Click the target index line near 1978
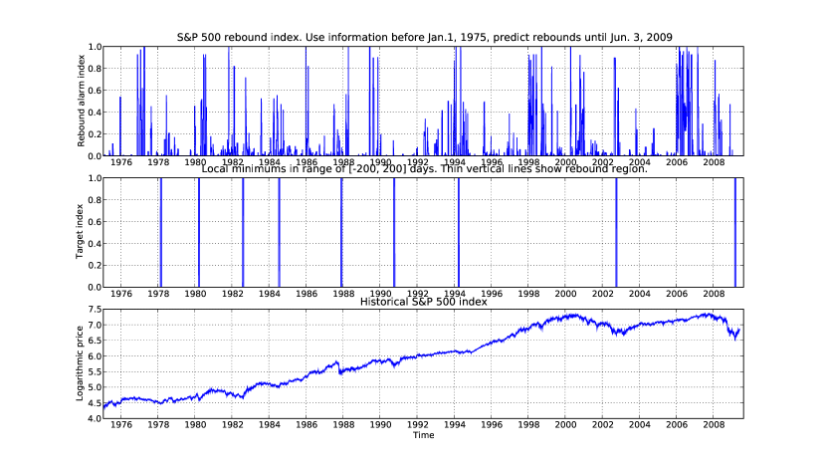The image size is (826, 465). (160, 233)
